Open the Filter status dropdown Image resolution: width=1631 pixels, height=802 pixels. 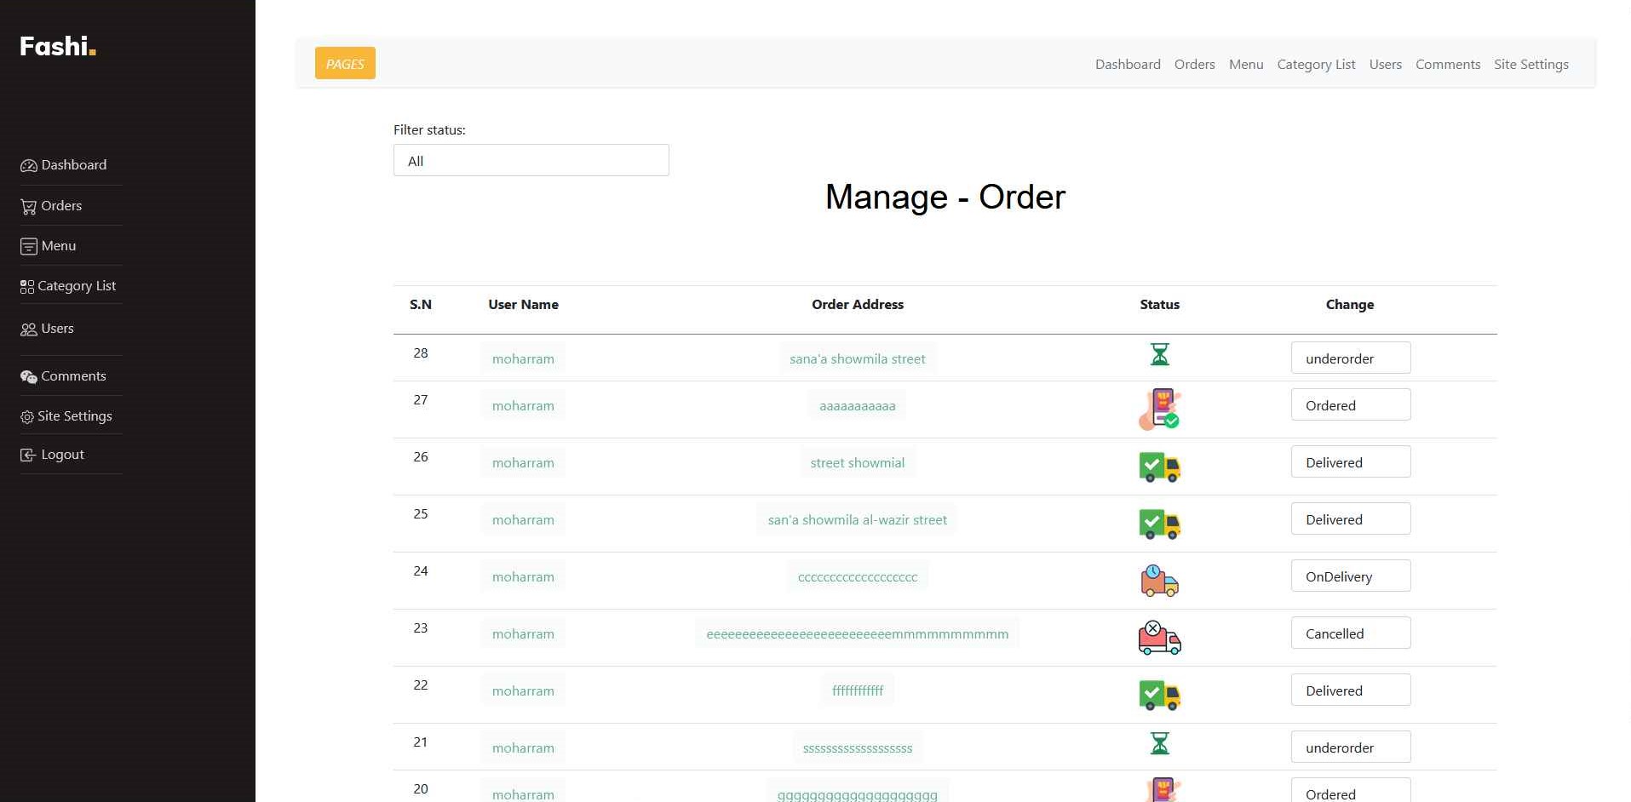531,161
